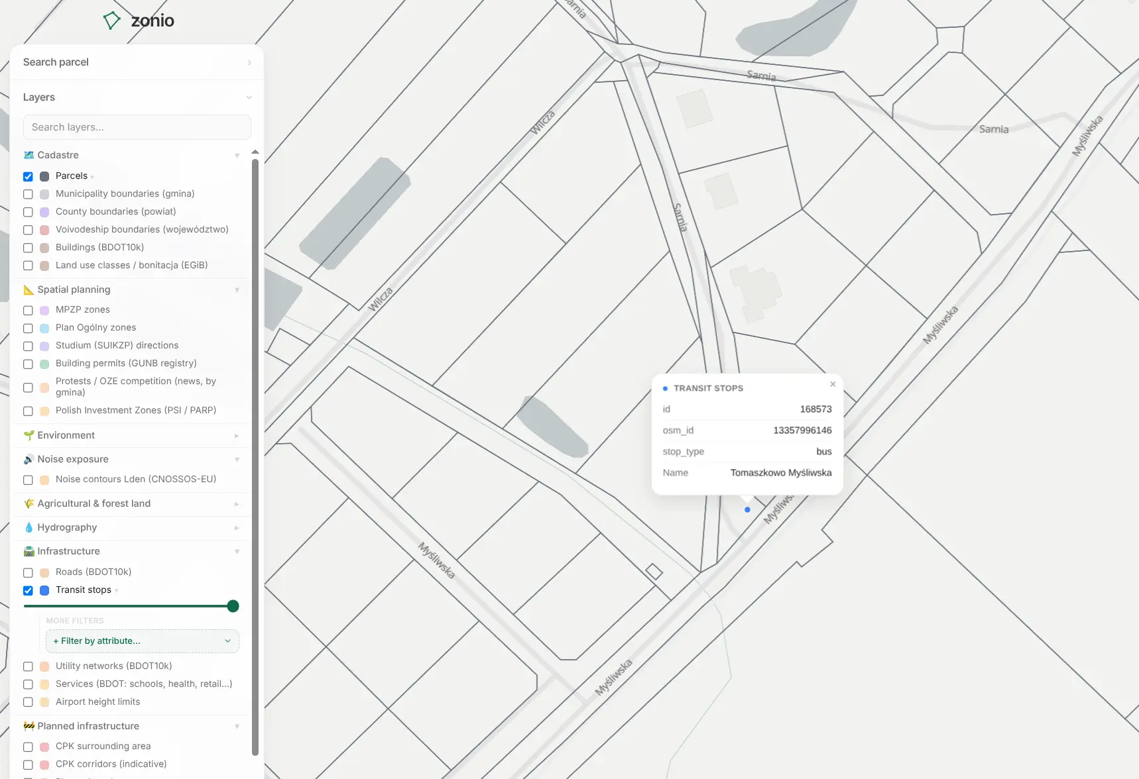1139x779 pixels.
Task: Click the Cadastre map icon
Action: click(29, 155)
